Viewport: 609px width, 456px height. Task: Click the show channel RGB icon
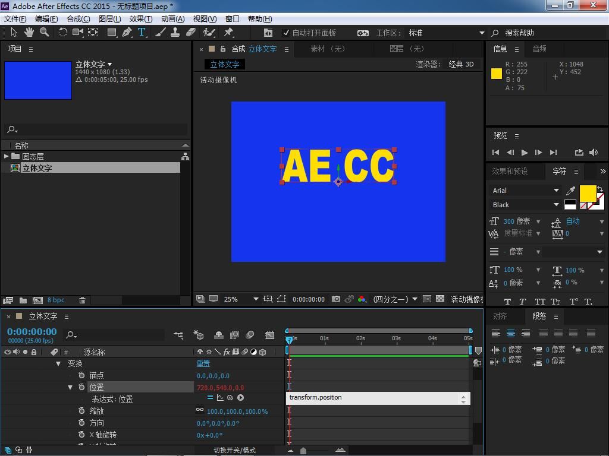pos(362,299)
